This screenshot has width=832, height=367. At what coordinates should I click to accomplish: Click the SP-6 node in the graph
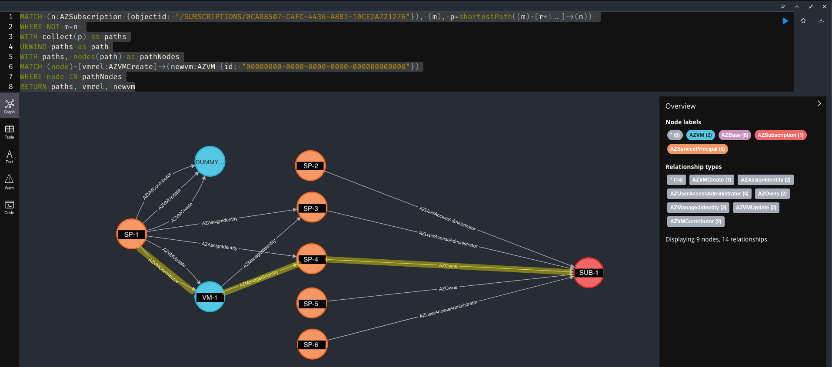tap(312, 344)
